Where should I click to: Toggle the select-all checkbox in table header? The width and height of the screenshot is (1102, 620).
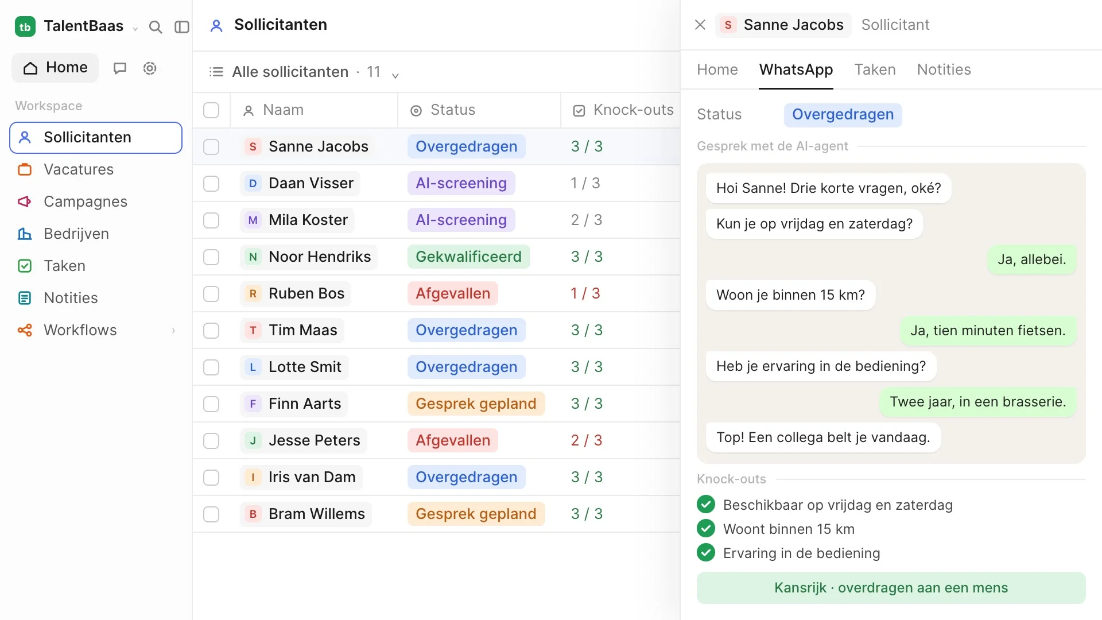[x=211, y=110]
